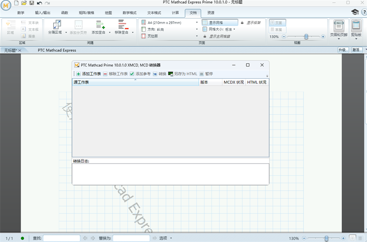Open the 绘图 ribbon tab

coord(108,13)
